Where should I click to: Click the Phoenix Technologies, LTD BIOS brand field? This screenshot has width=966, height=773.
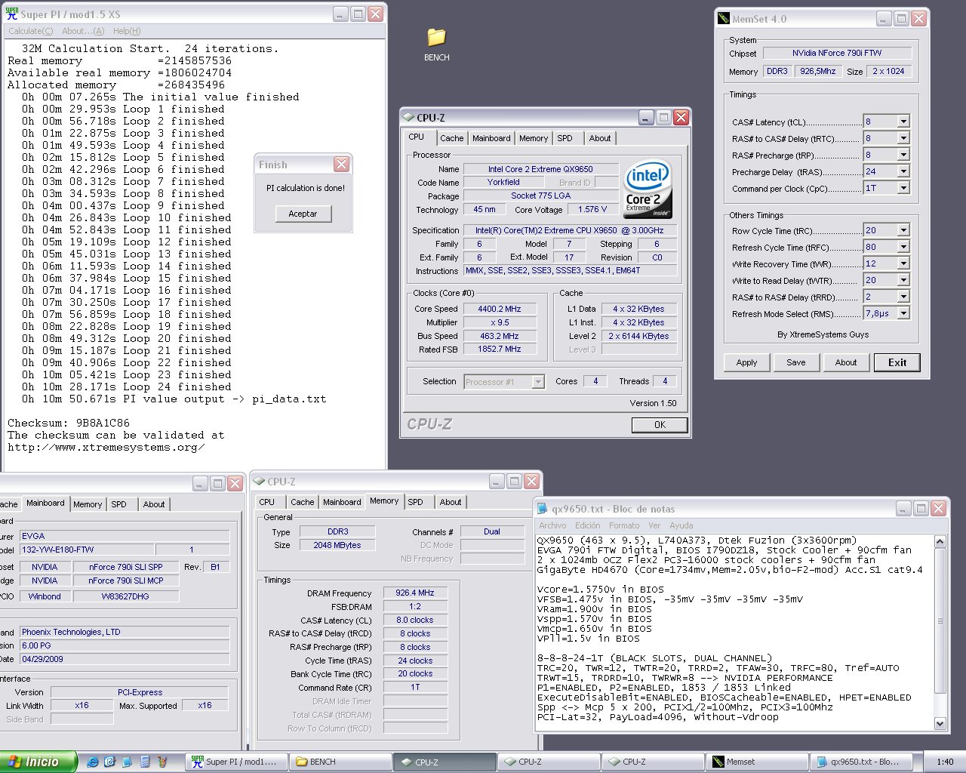point(125,632)
